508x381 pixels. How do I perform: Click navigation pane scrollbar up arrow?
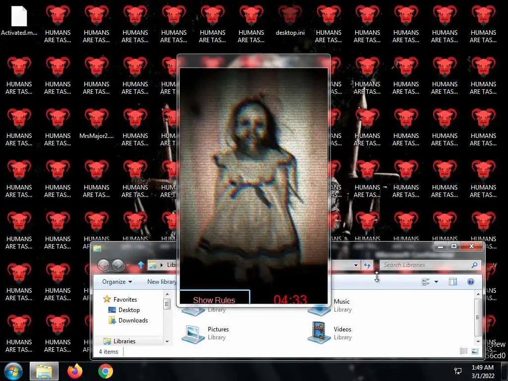(x=167, y=294)
